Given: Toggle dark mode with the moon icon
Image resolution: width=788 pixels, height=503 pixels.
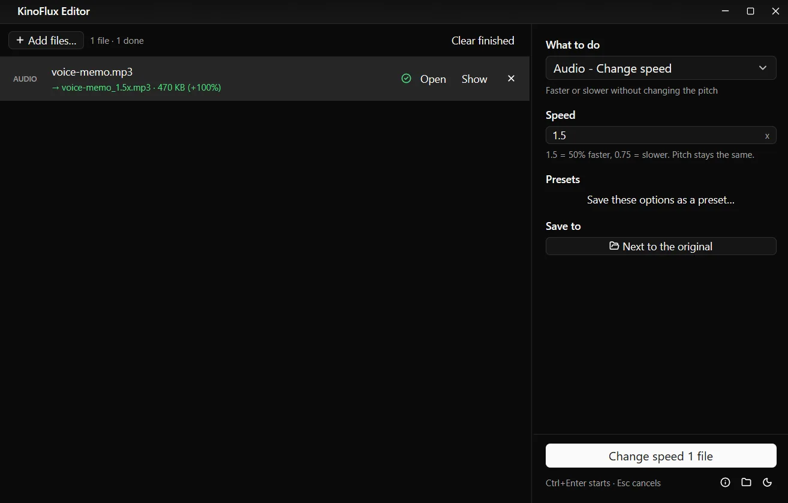Looking at the screenshot, I should (x=767, y=482).
